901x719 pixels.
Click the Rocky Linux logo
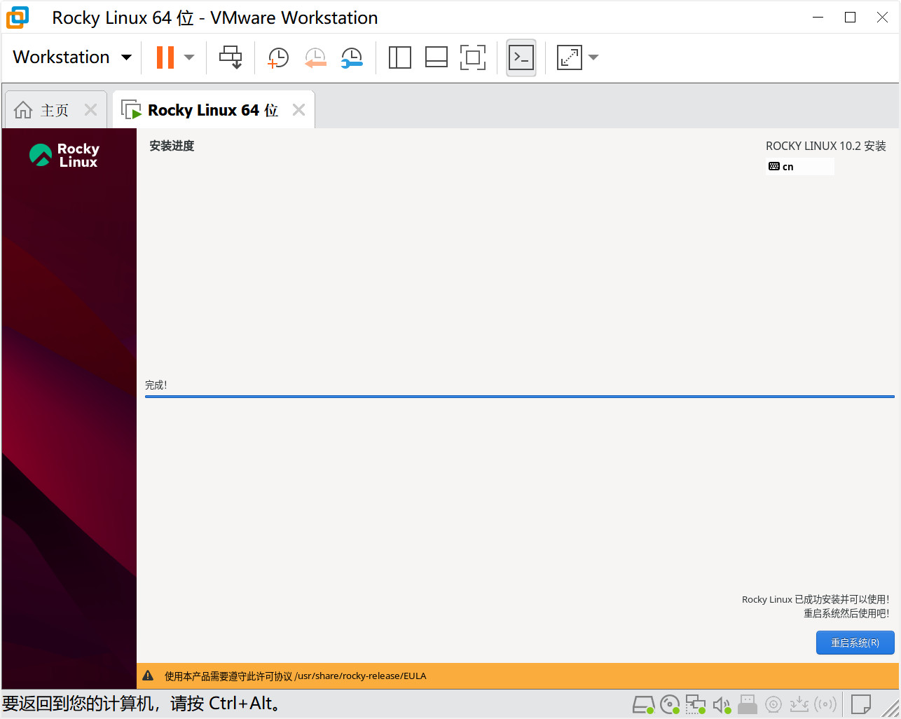point(64,155)
